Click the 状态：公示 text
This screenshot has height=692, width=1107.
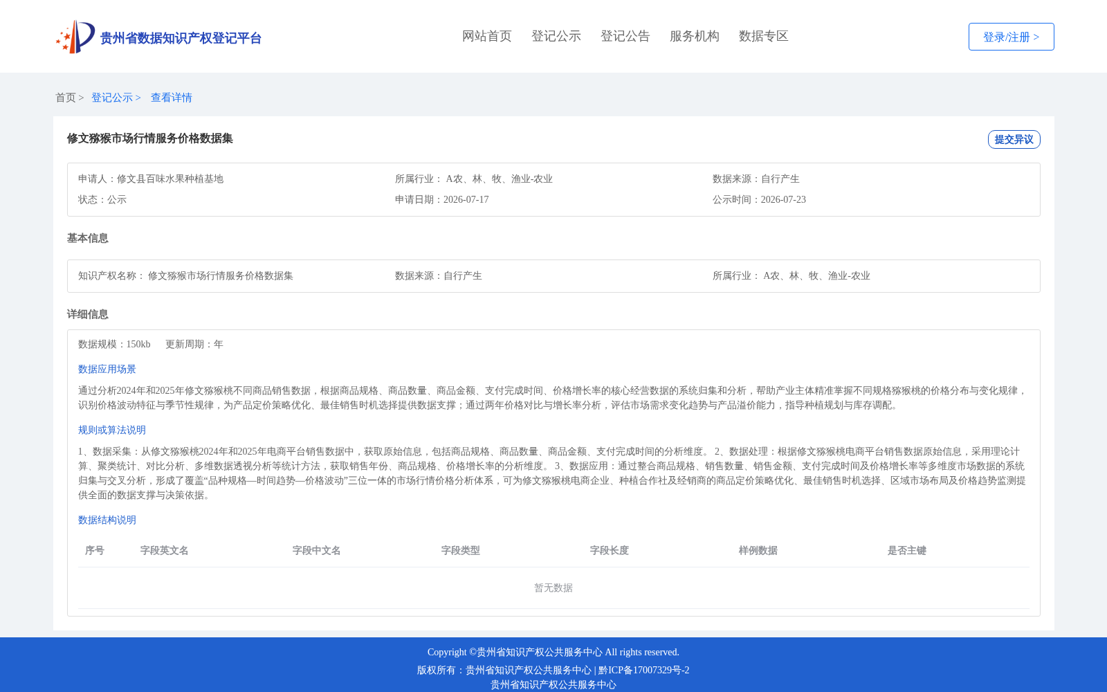pyautogui.click(x=102, y=199)
